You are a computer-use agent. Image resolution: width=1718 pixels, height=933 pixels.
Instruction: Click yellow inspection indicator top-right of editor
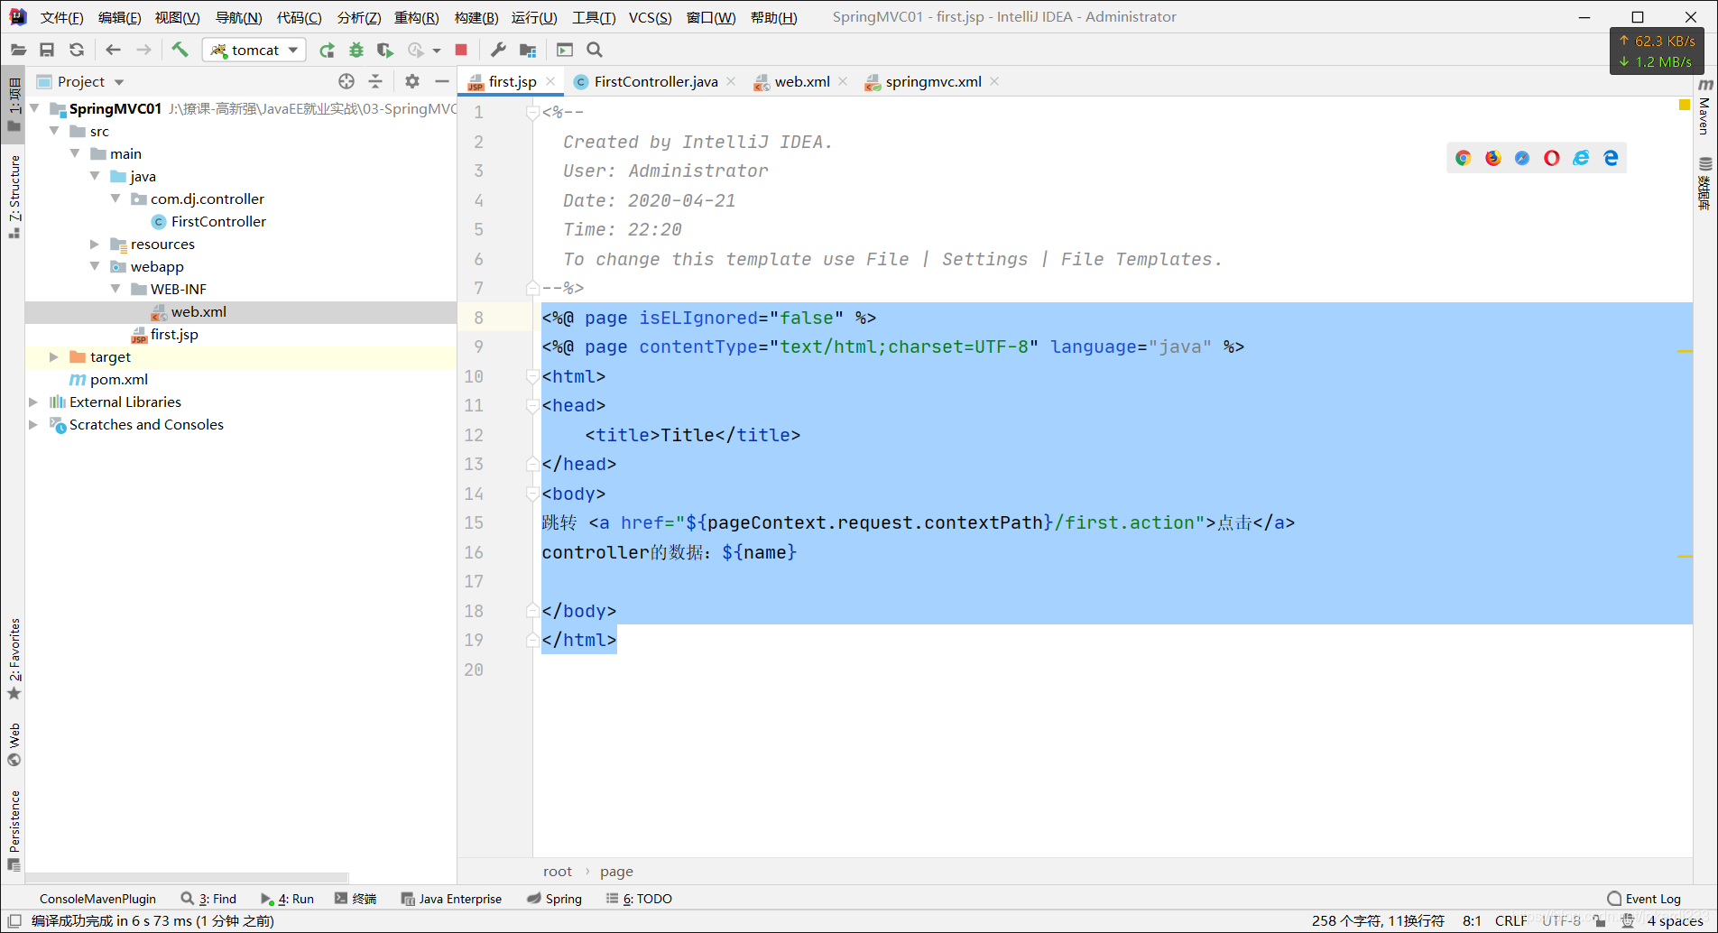1684,105
